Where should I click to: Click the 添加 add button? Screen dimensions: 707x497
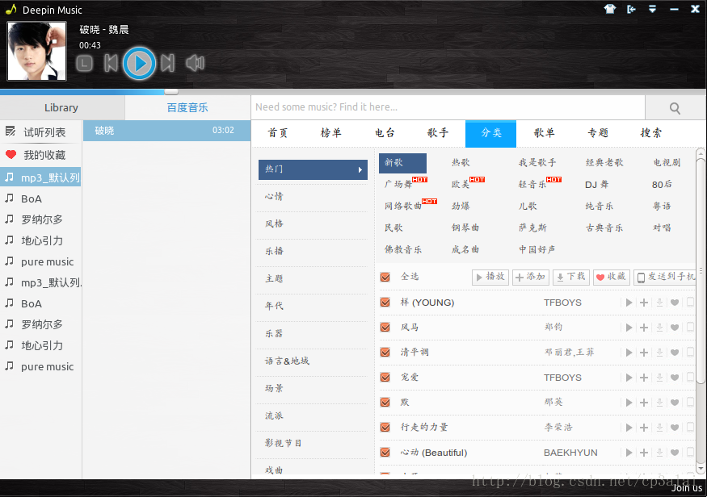[x=530, y=277]
